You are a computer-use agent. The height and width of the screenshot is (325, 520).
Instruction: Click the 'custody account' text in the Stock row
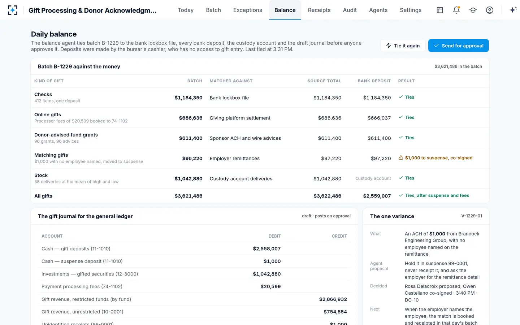[373, 178]
